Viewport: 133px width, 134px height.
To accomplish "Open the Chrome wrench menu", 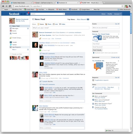I will (130, 6).
